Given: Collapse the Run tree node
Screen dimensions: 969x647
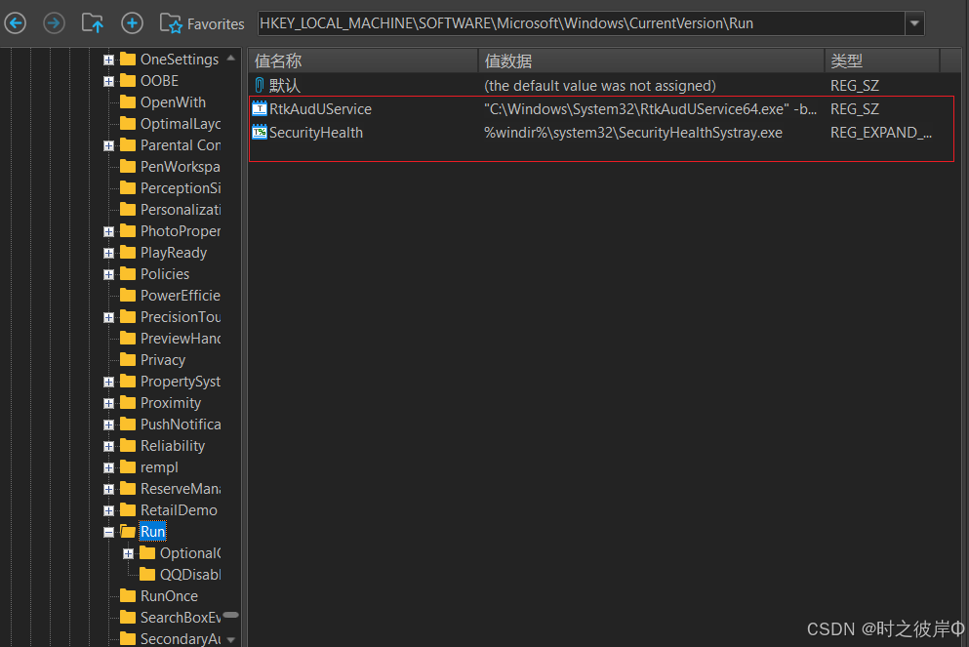Looking at the screenshot, I should point(108,532).
